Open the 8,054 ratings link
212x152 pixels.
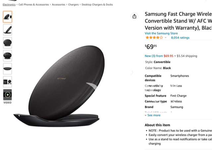pyautogui.click(x=180, y=38)
